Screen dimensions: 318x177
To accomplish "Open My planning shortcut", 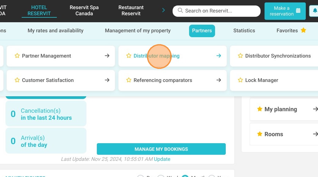I will (284, 109).
